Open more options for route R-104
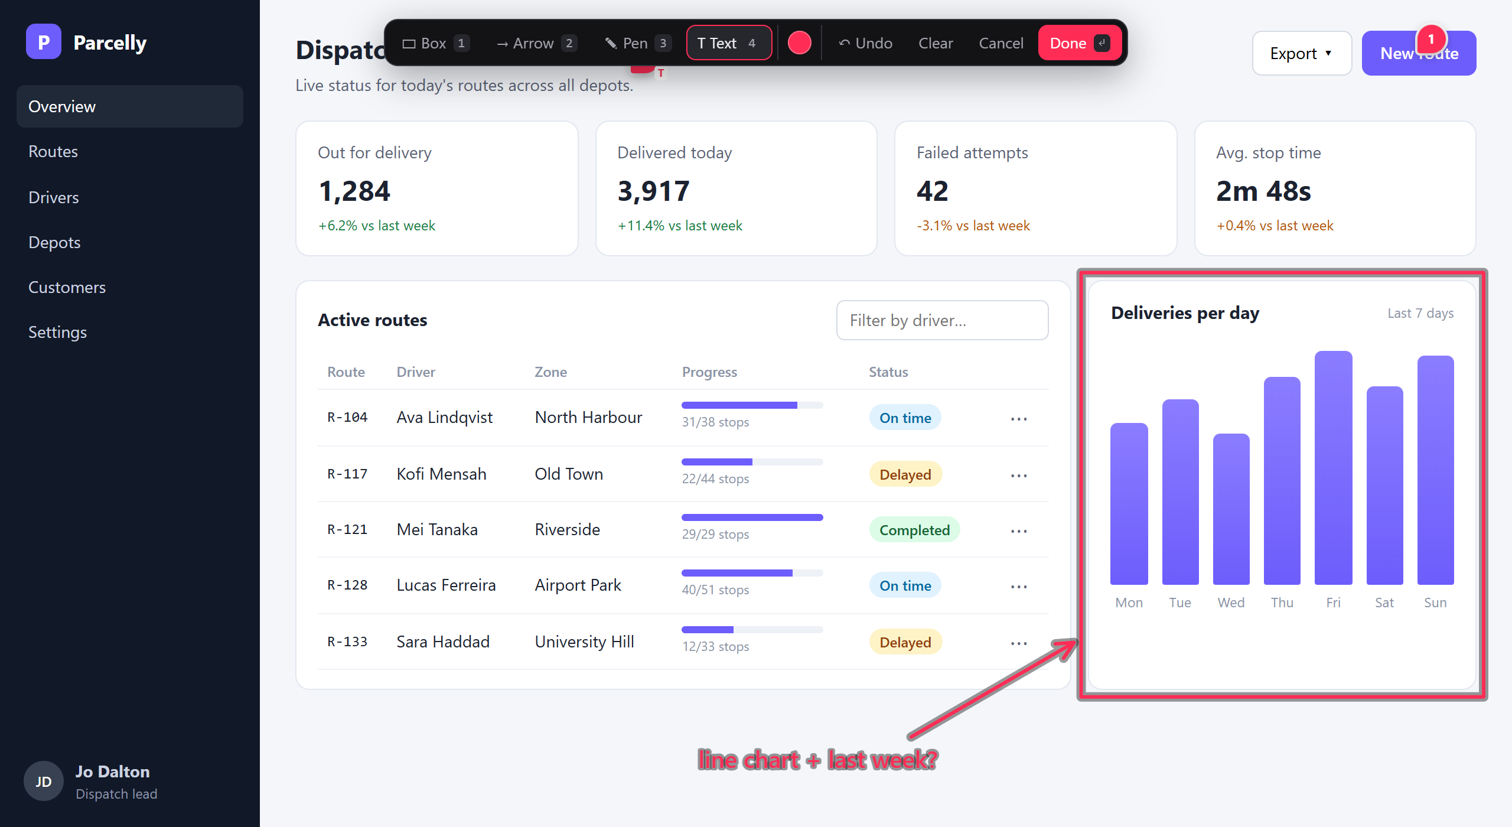This screenshot has width=1512, height=827. click(x=1019, y=419)
